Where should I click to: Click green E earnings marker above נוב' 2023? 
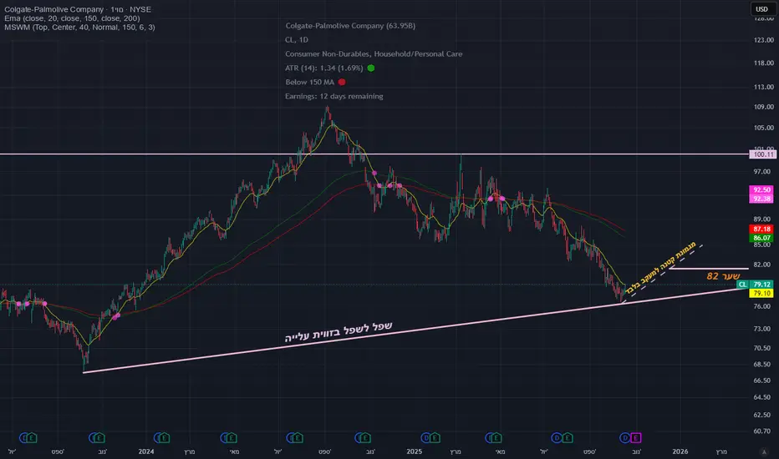99,437
